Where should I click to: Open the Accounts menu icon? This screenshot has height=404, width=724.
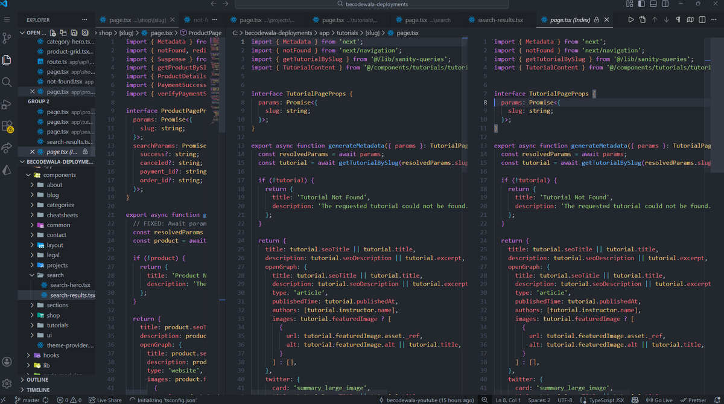(7, 361)
